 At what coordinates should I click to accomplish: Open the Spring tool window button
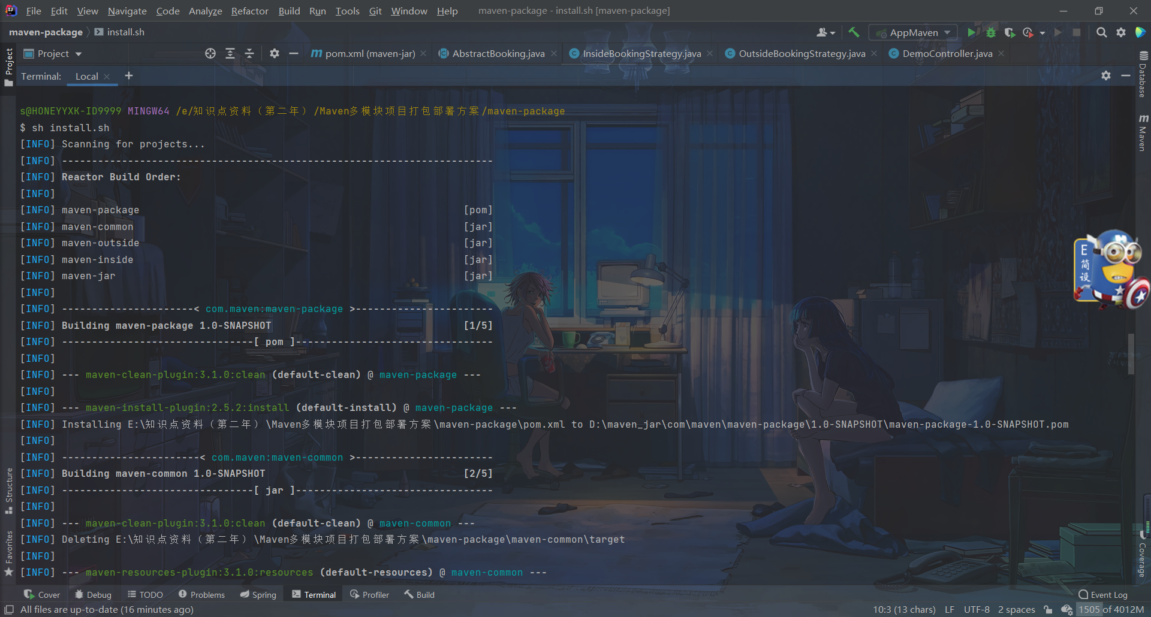[258, 594]
